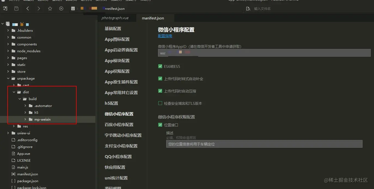
Task: Open 字节跳动小程序配置 section
Action: (123, 135)
